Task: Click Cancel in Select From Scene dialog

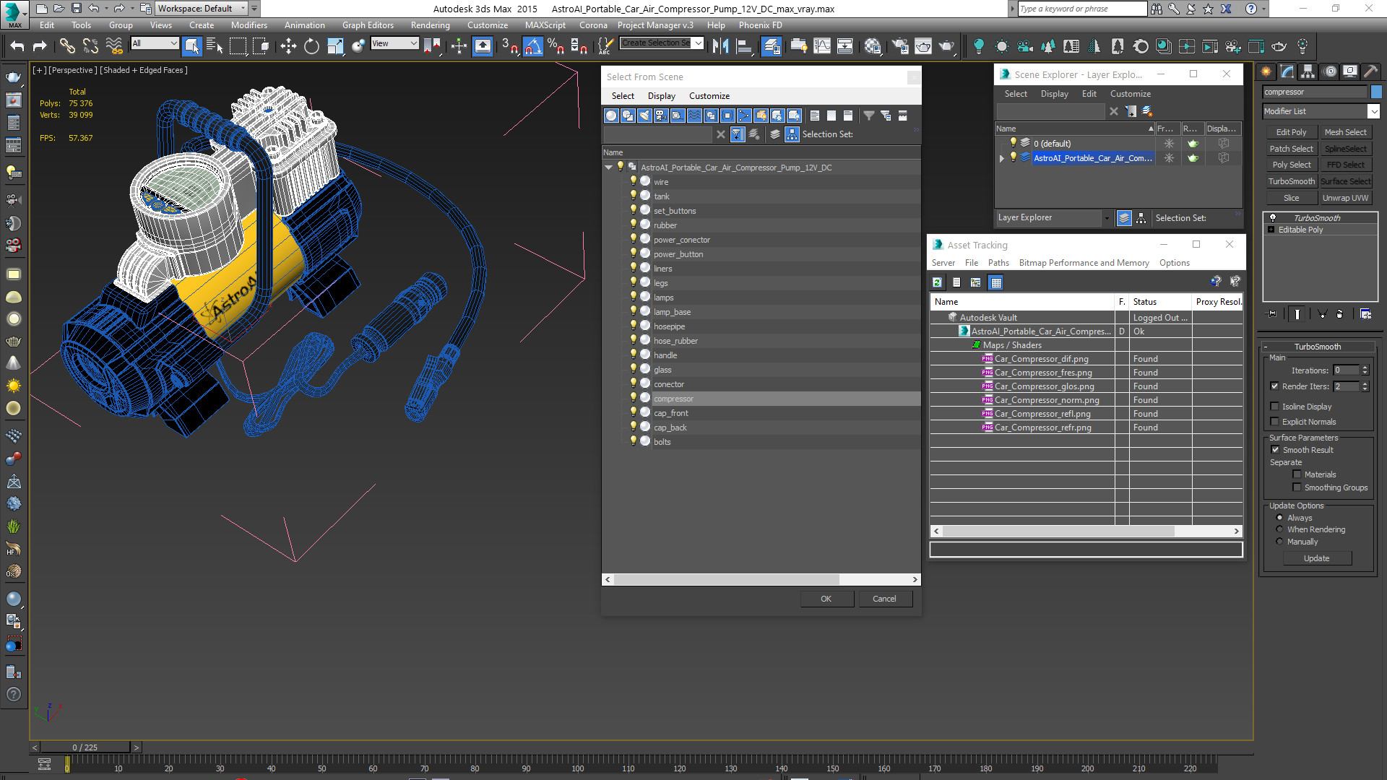Action: (x=884, y=599)
